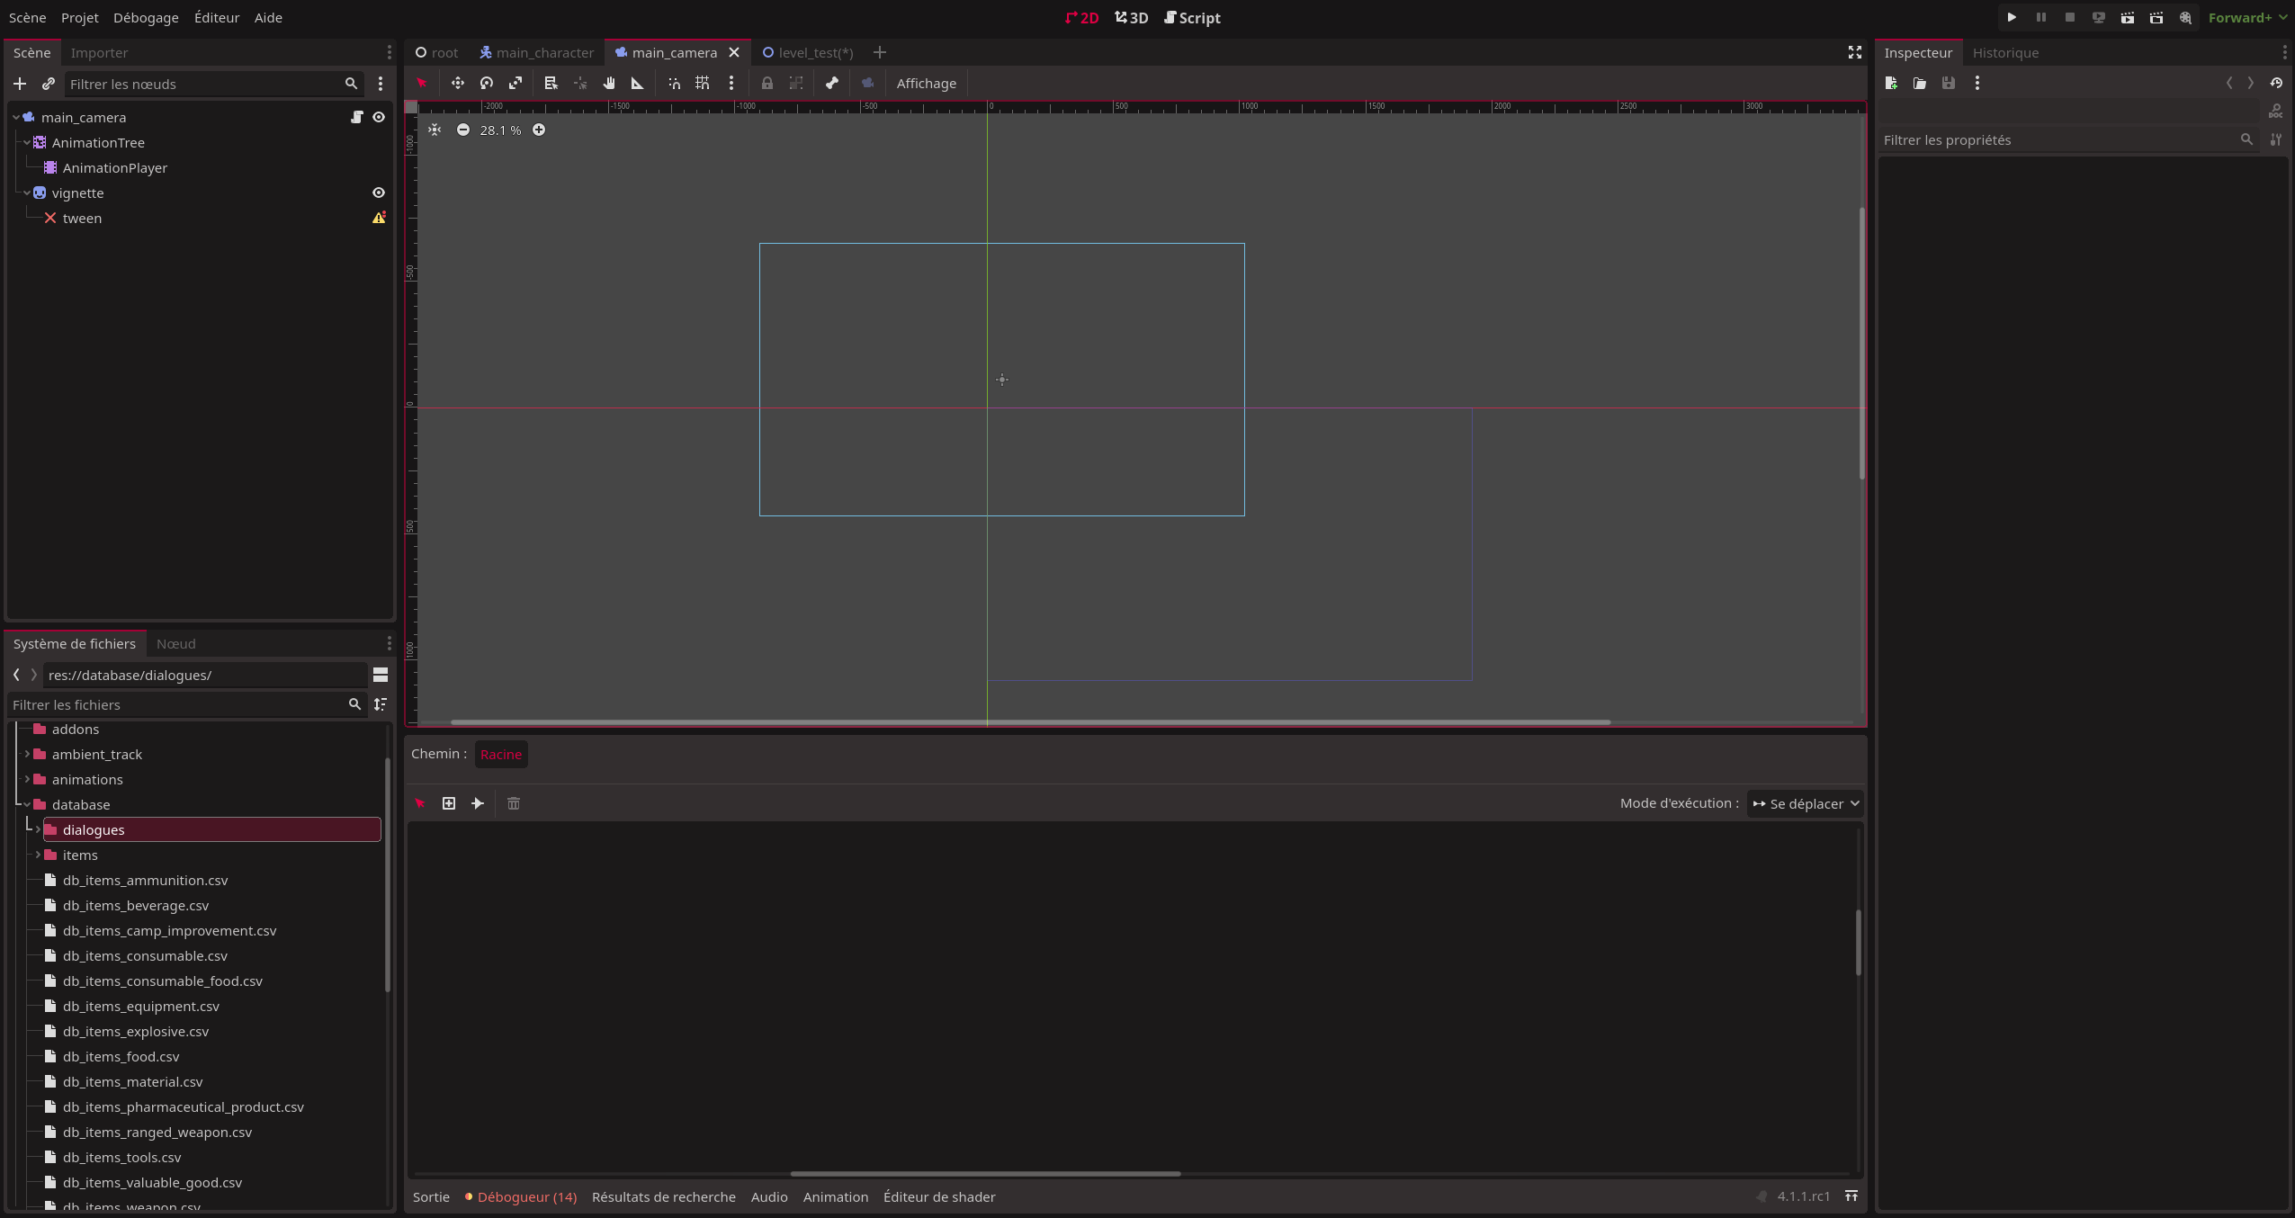Hide the vignette node
Image resolution: width=2295 pixels, height=1218 pixels.
click(x=378, y=192)
